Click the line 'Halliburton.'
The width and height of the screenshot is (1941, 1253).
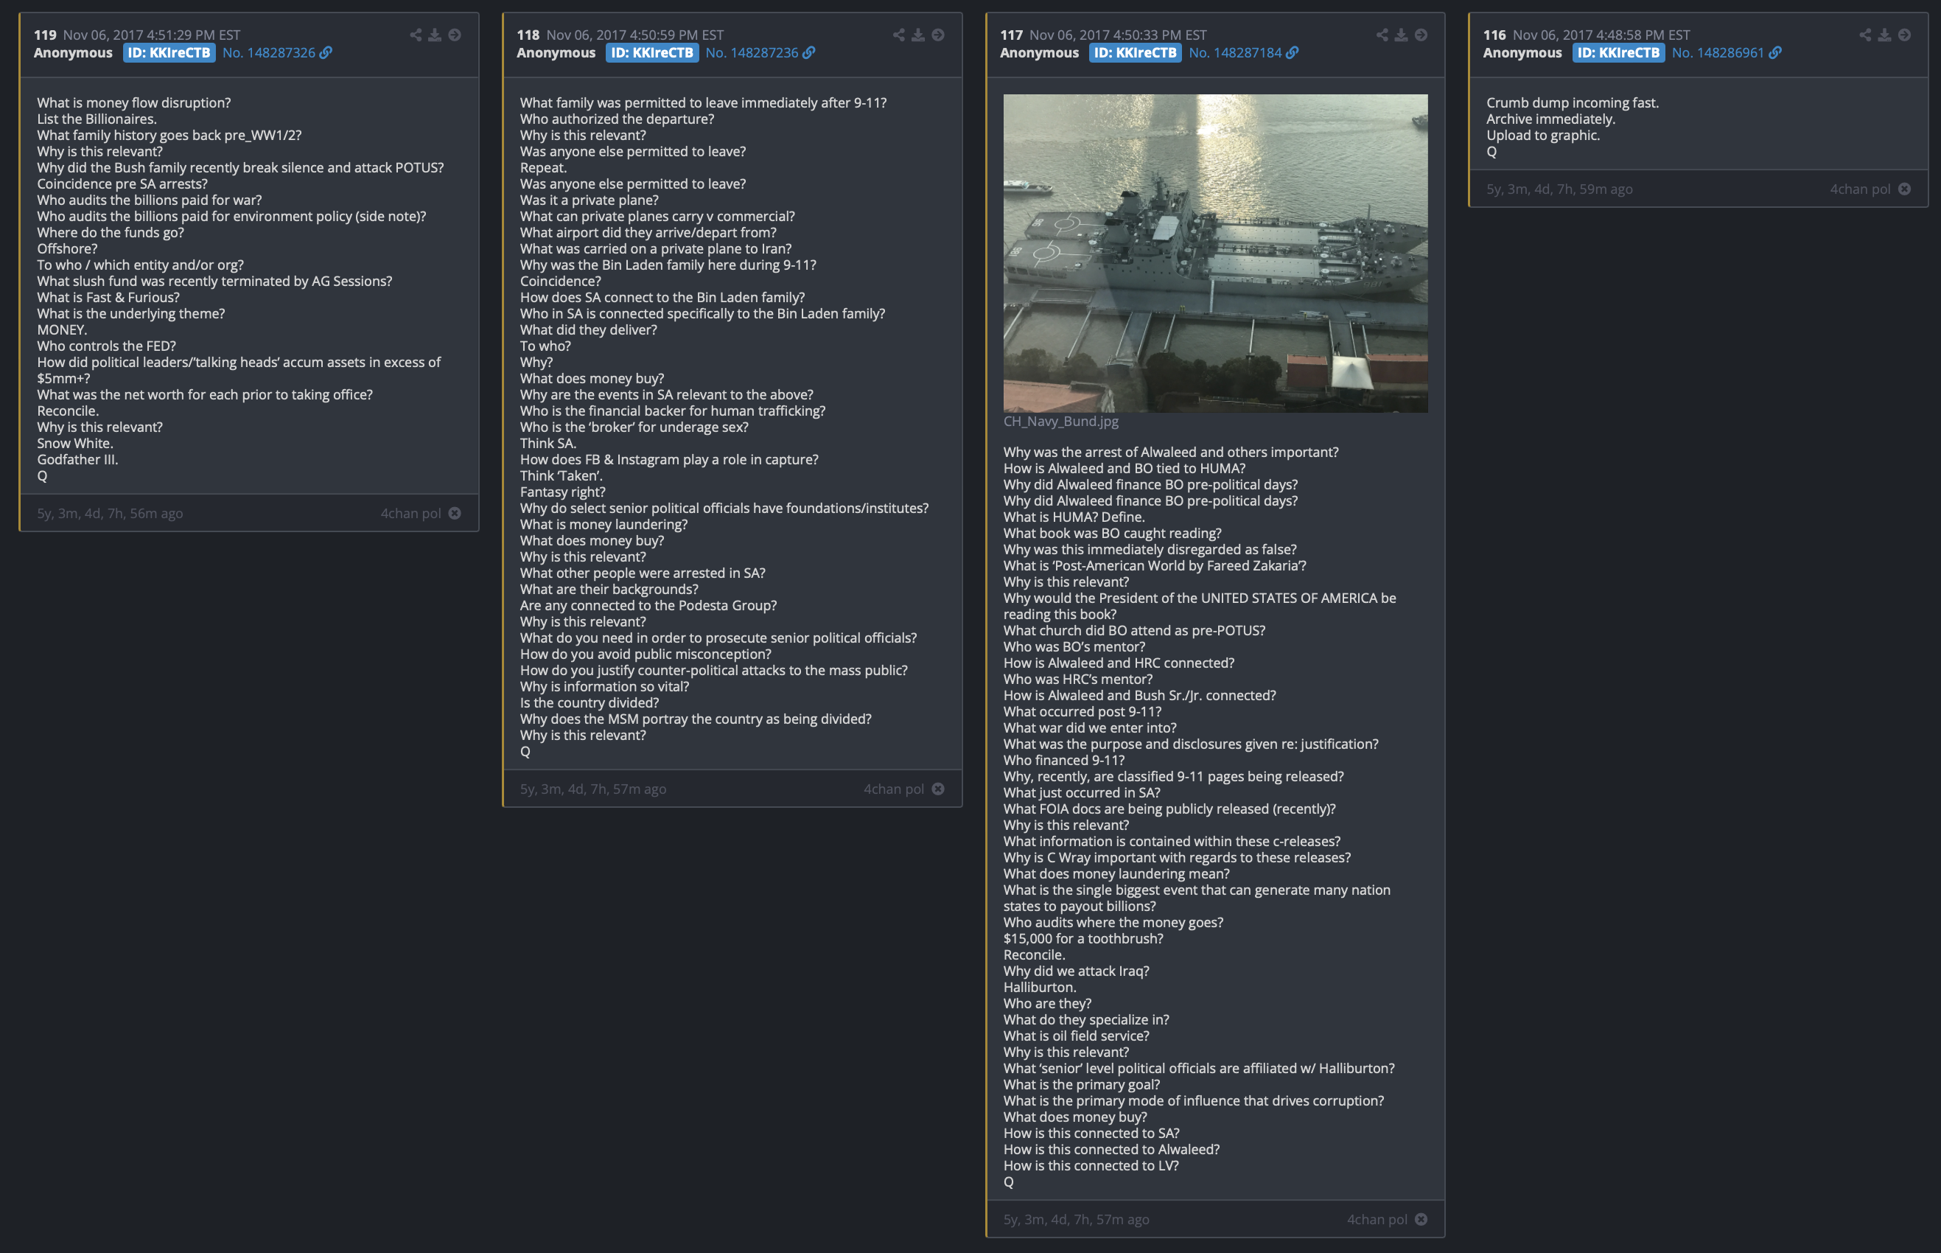pos(1040,988)
